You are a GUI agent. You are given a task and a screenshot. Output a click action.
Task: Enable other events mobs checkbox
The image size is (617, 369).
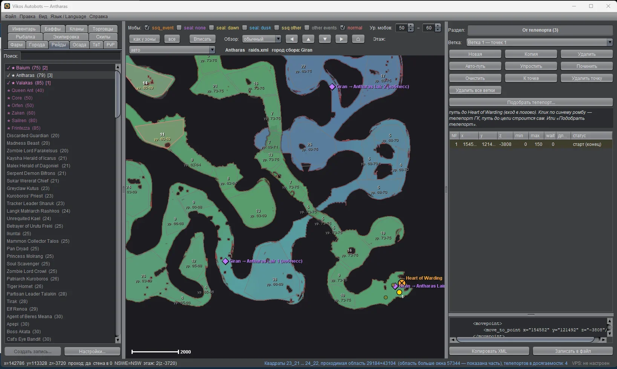click(x=307, y=28)
